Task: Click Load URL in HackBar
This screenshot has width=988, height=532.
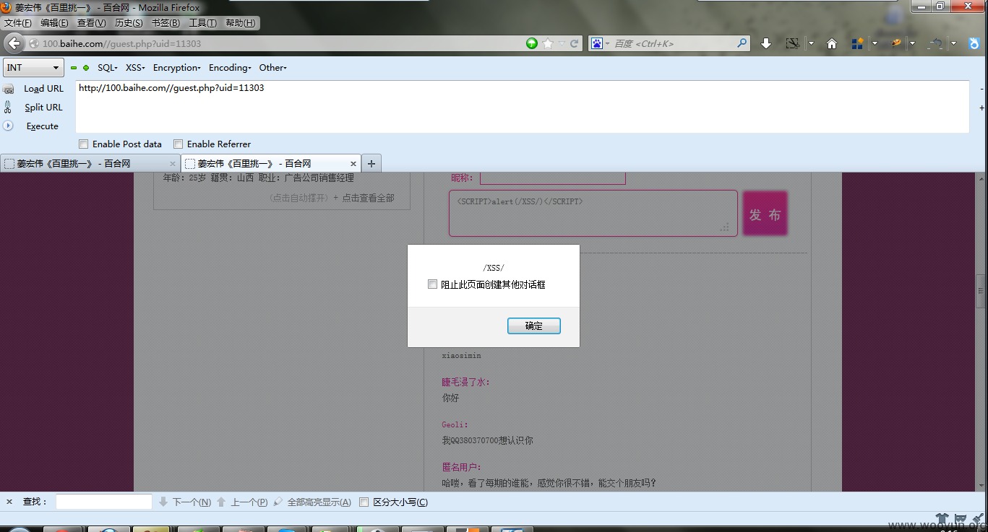Action: coord(43,89)
